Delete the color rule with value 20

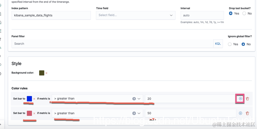pos(247,98)
